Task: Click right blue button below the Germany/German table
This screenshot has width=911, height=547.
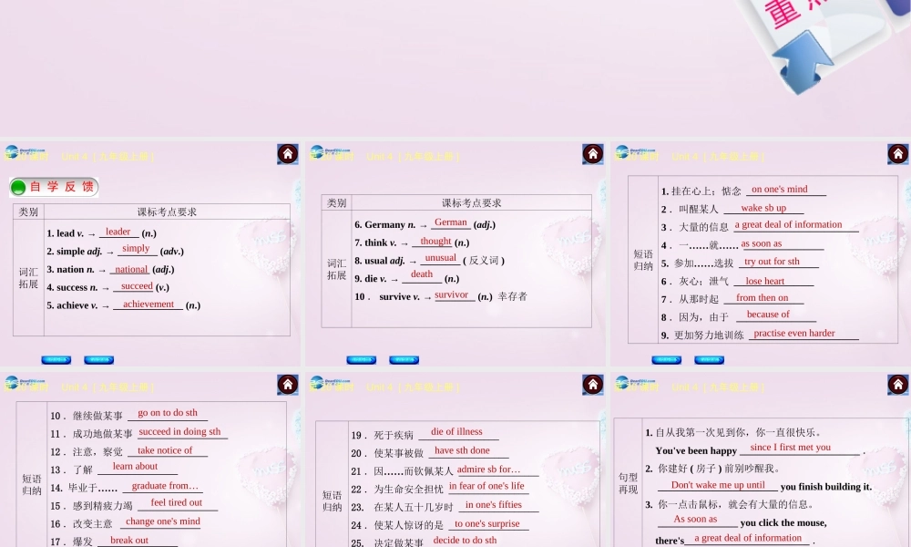Action: click(x=404, y=360)
